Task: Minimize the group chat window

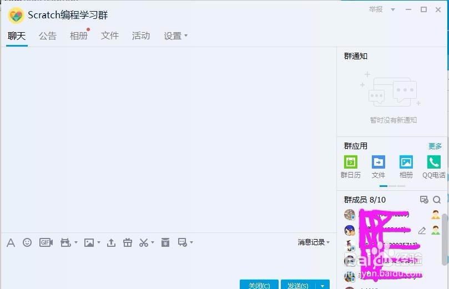Action: (408, 10)
